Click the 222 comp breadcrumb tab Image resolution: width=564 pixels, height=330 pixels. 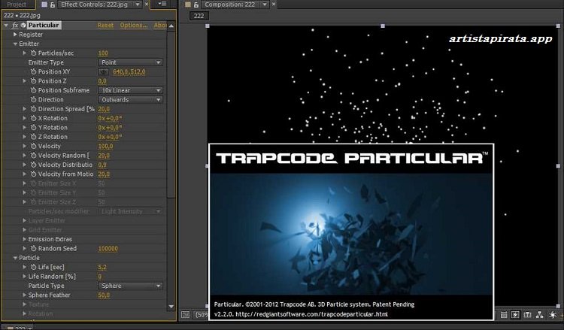coord(199,16)
